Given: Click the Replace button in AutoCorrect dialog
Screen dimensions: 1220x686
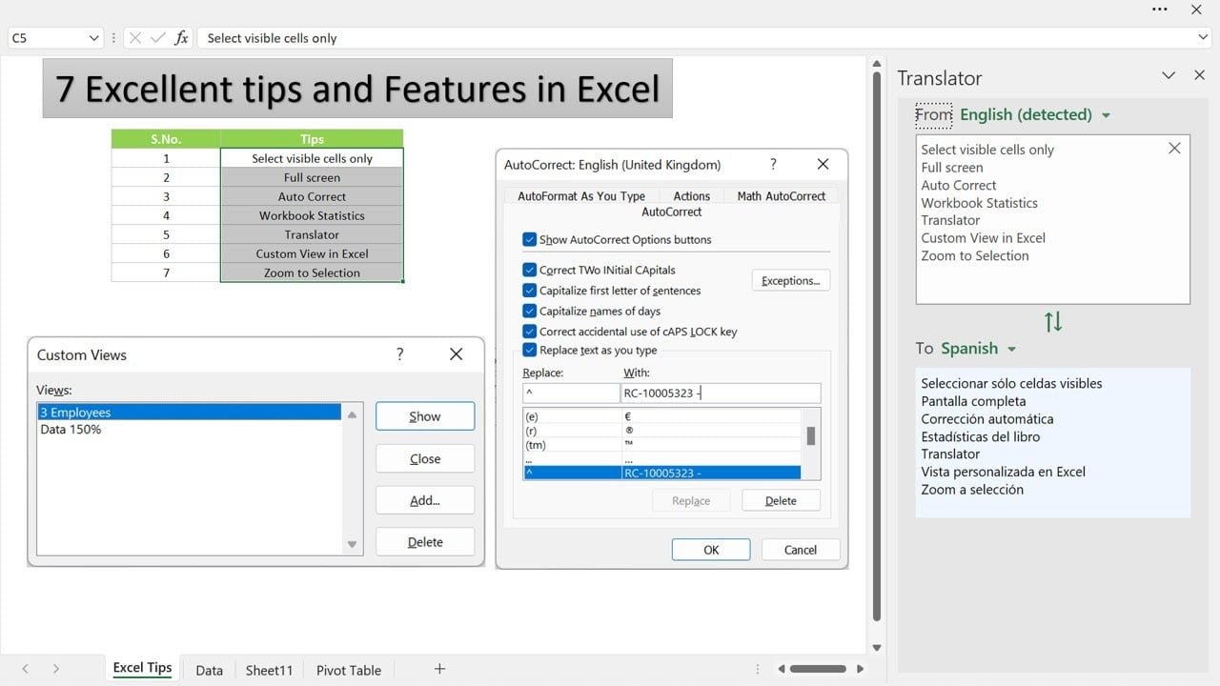Looking at the screenshot, I should [691, 500].
